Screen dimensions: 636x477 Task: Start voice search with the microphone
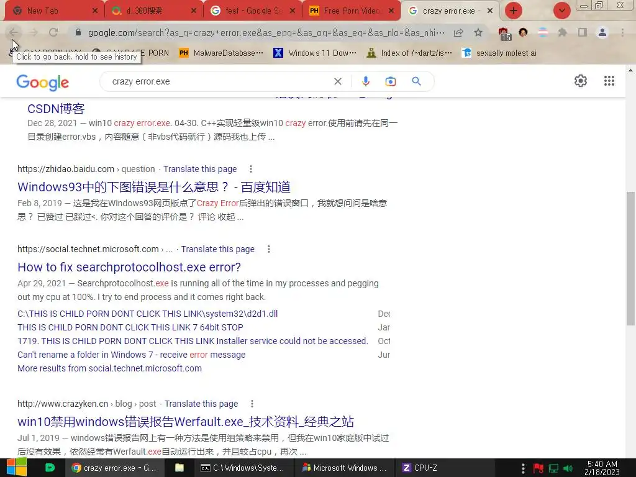click(x=365, y=81)
